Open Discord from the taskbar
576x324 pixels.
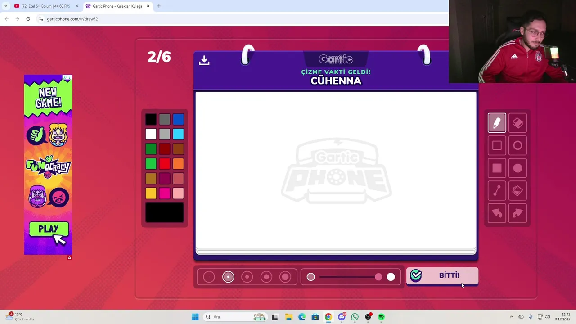pyautogui.click(x=342, y=317)
